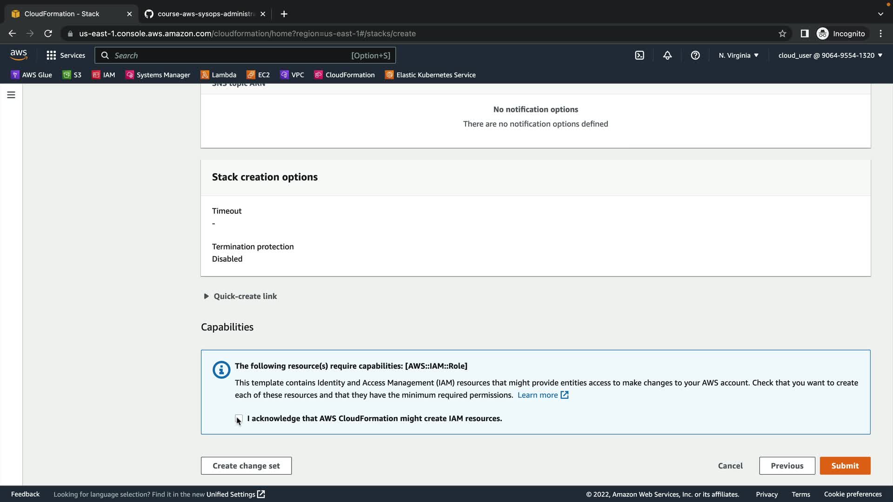Open the notifications bell icon
The width and height of the screenshot is (893, 502).
click(x=667, y=55)
